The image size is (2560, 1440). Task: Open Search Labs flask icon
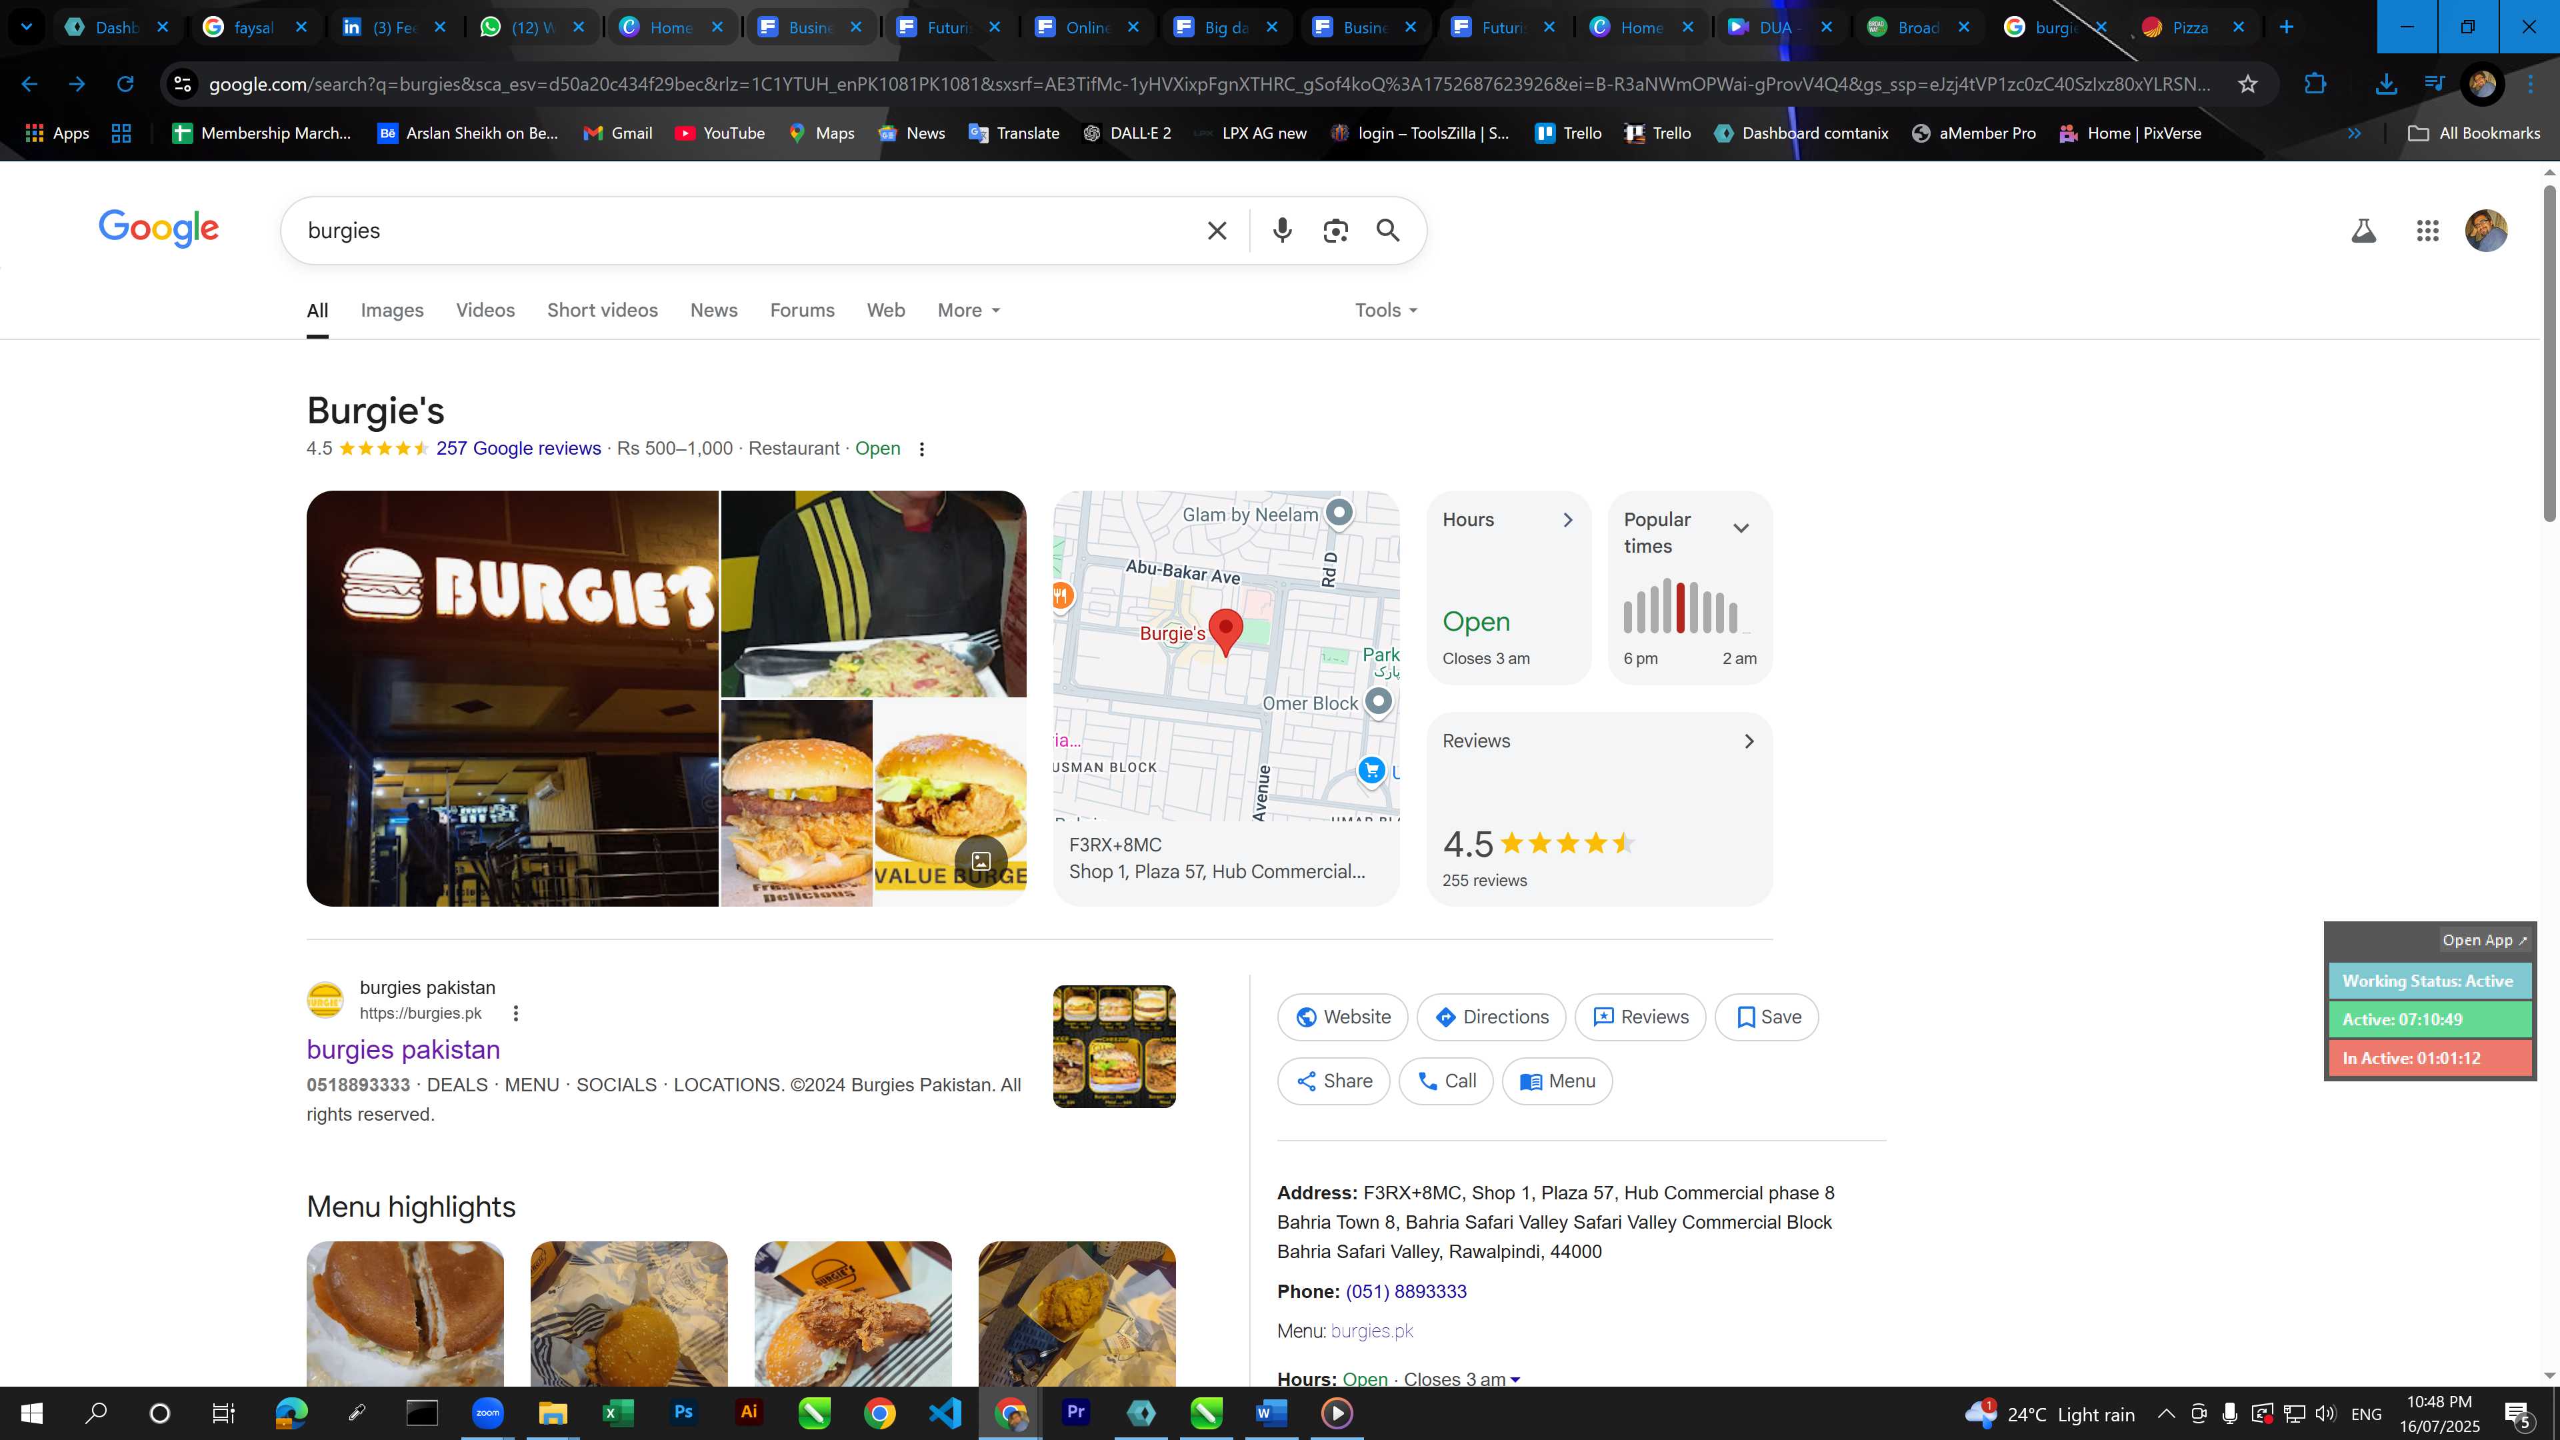2363,231
